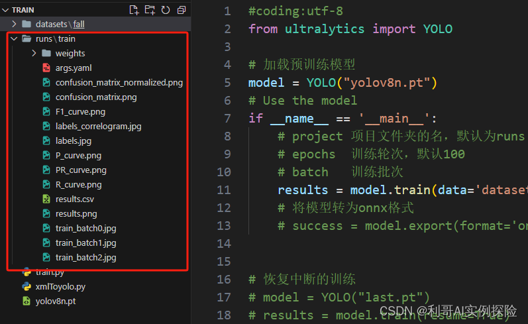Screen dimensions: 528x324
Task: Click the datasets folder icon
Action: pos(26,24)
